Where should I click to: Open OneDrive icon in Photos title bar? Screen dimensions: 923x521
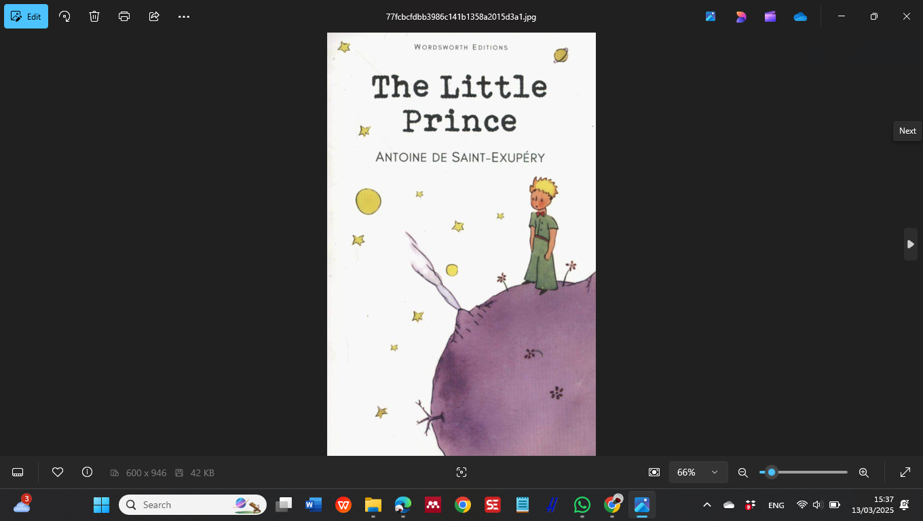point(800,16)
